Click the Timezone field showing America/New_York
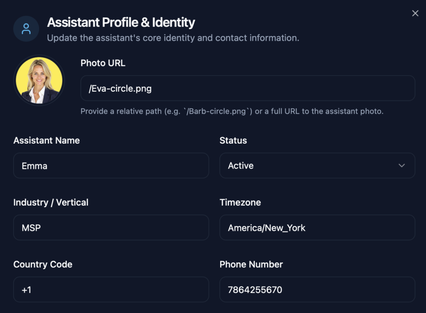426x313 pixels. (x=317, y=227)
